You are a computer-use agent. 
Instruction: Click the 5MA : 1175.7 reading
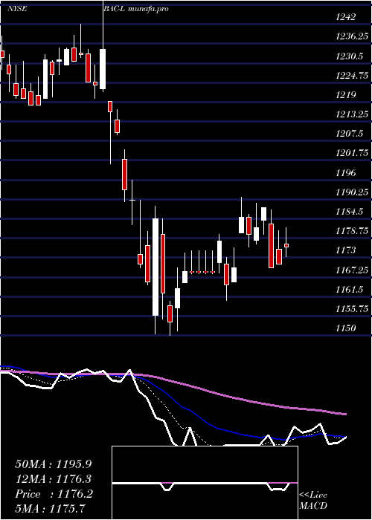[x=51, y=508]
